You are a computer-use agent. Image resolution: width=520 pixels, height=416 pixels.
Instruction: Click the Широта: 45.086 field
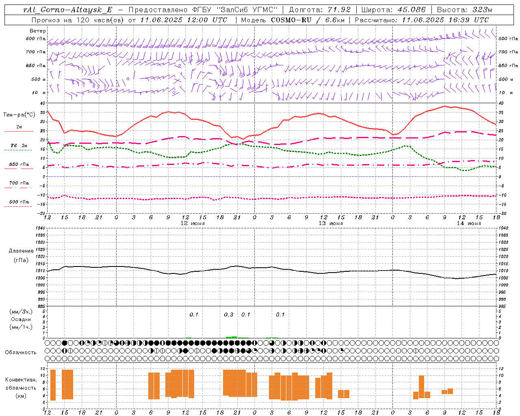393,10
